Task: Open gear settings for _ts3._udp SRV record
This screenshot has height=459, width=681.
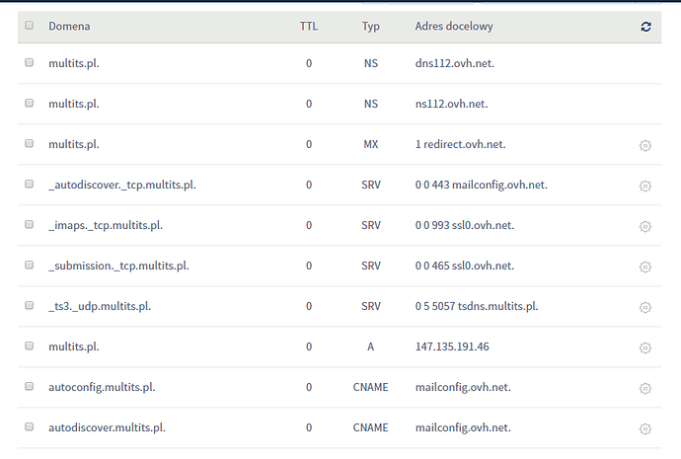Action: [645, 307]
